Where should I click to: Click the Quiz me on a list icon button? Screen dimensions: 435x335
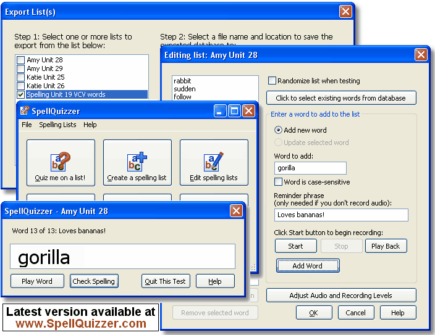coord(61,163)
